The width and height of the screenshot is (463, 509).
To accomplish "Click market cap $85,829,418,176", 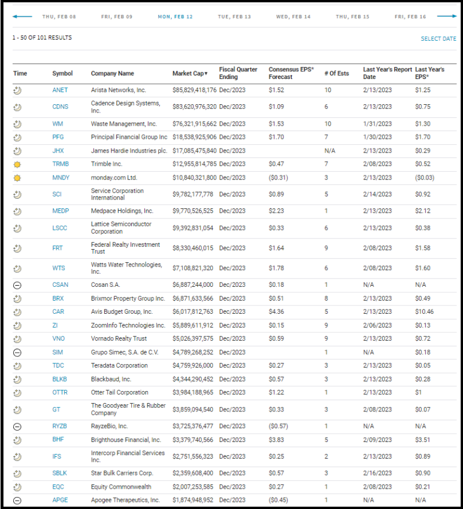I will (195, 90).
